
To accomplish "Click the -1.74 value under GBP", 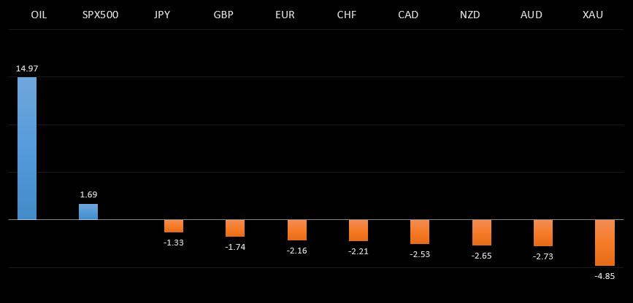I will click(x=235, y=247).
